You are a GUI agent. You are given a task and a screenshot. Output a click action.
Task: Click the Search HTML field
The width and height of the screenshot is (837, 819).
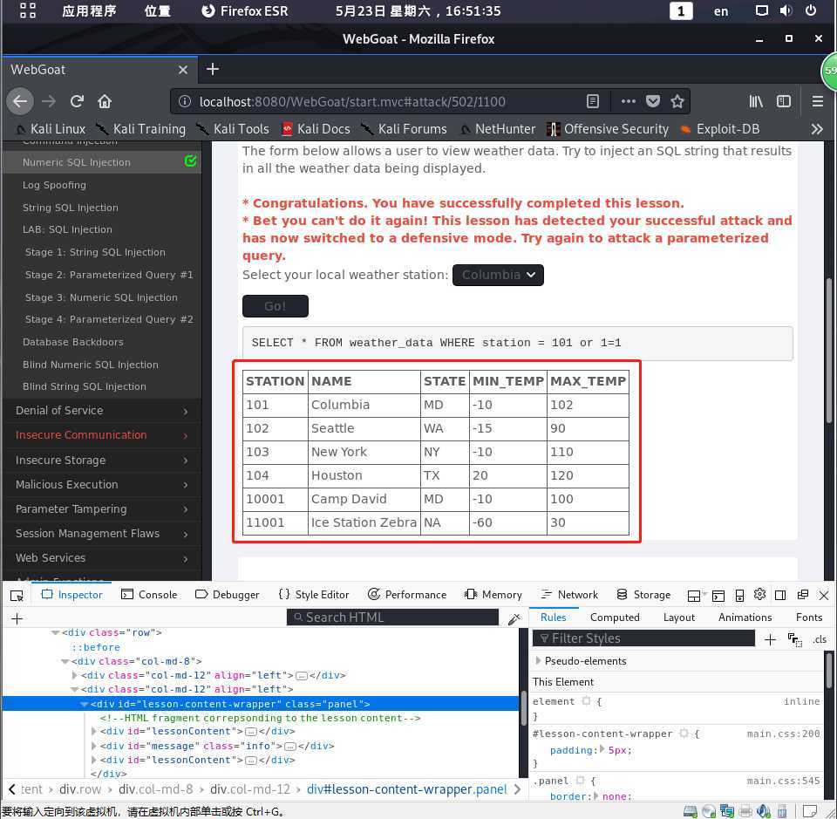click(392, 618)
